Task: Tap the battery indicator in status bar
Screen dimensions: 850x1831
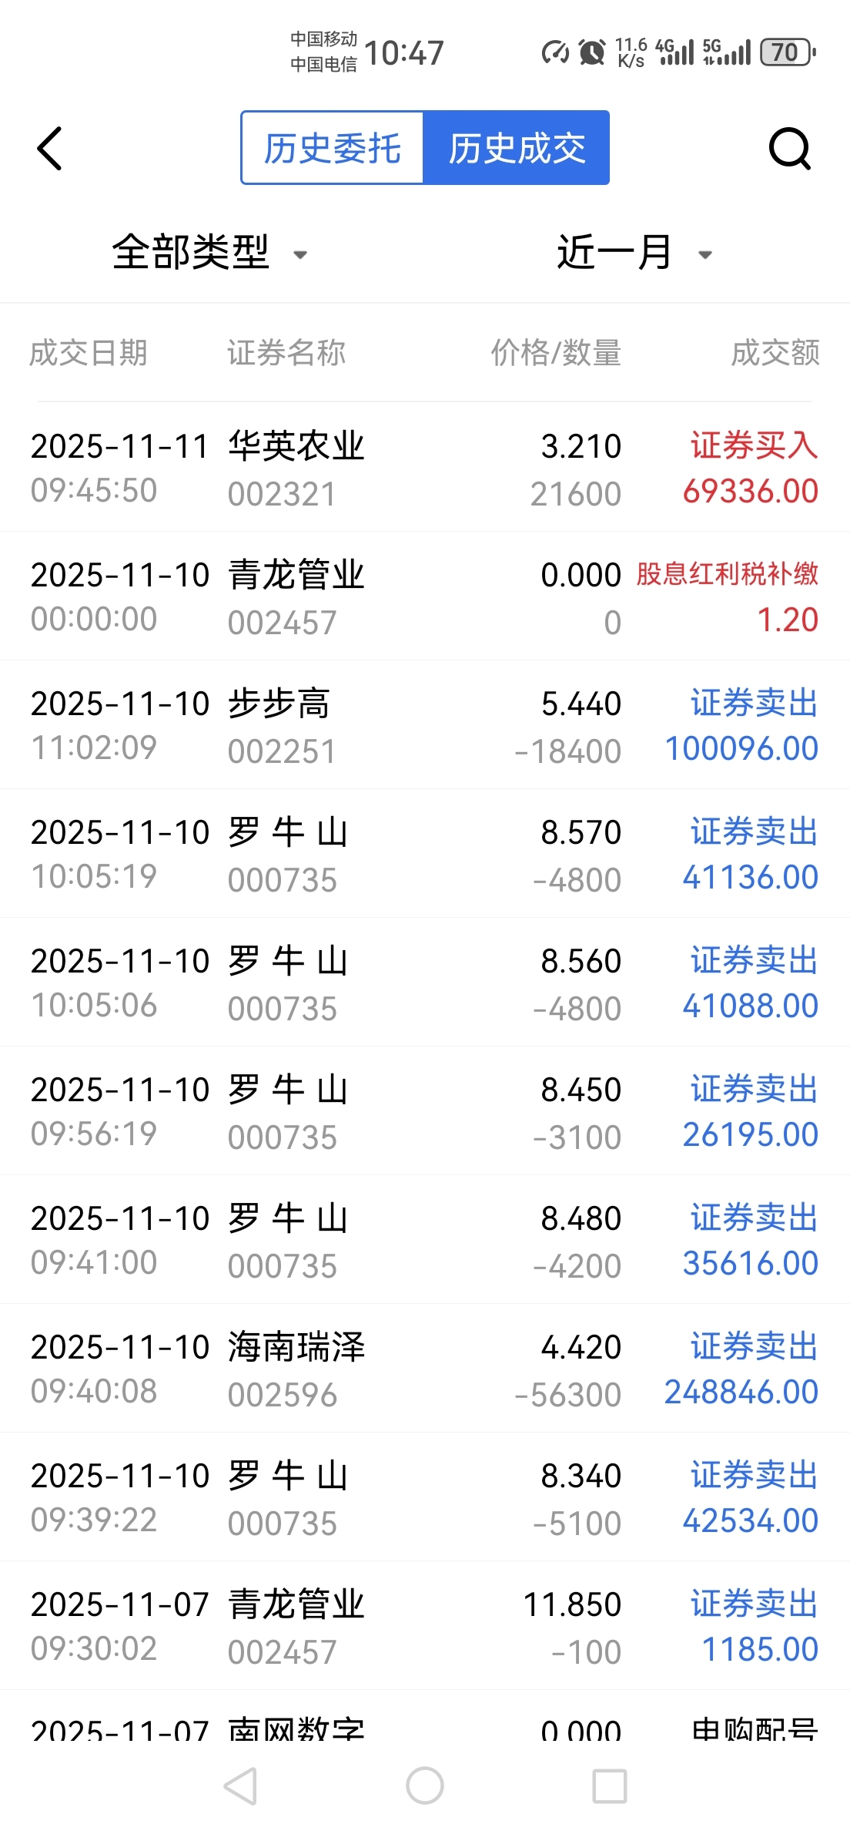Action: pyautogui.click(x=787, y=52)
